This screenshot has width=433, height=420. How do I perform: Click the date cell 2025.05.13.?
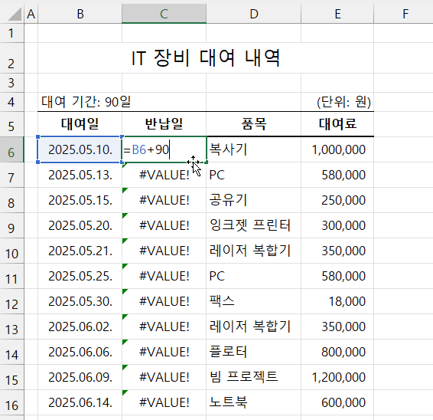click(80, 175)
